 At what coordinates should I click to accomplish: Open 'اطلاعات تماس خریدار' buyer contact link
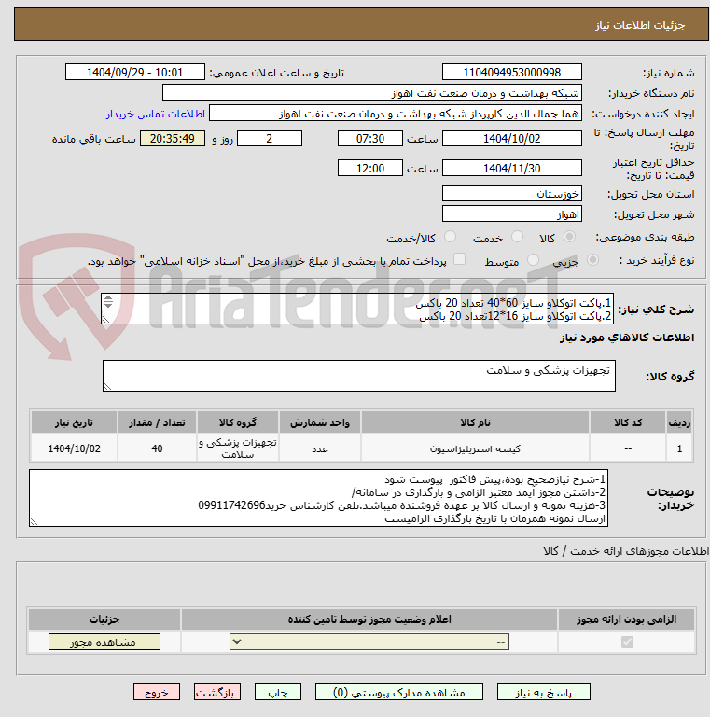156,114
